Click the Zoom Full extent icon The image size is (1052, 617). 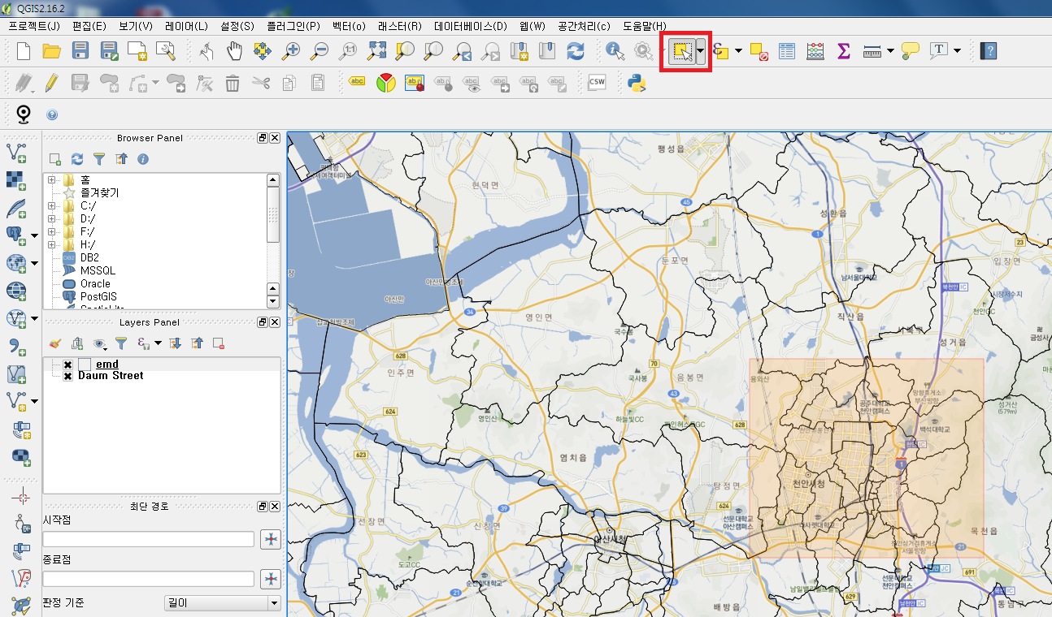point(377,51)
